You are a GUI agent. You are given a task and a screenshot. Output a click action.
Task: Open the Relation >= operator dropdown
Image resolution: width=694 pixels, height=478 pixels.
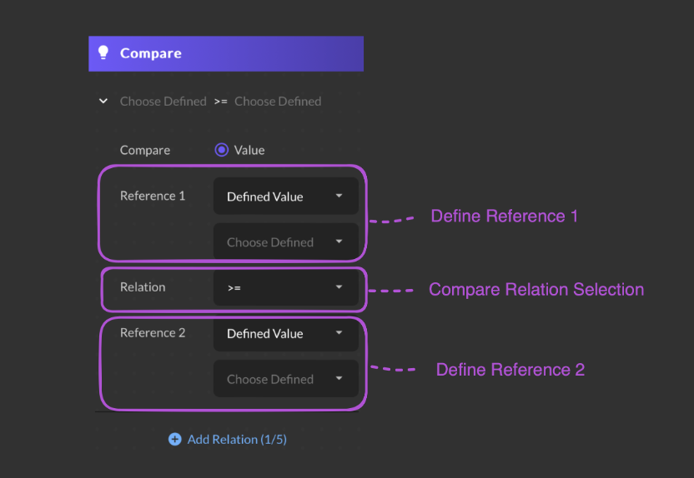[x=286, y=287]
